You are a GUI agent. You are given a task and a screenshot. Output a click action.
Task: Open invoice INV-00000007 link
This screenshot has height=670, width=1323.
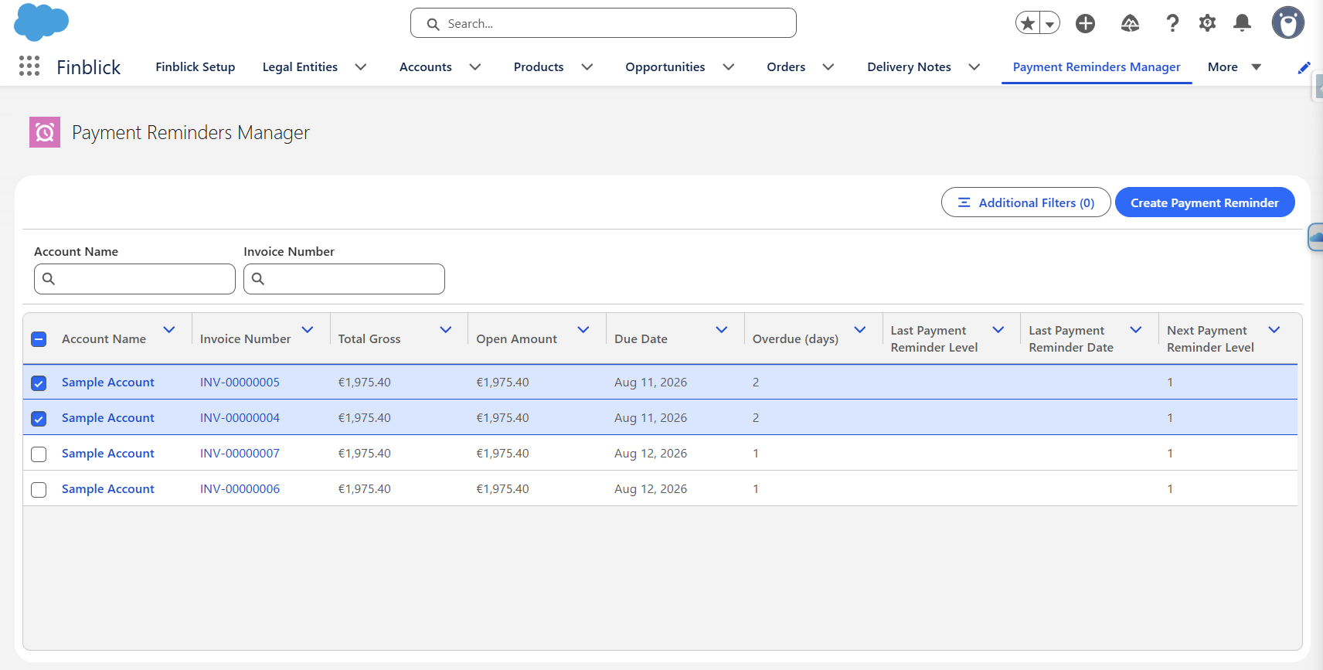point(240,454)
